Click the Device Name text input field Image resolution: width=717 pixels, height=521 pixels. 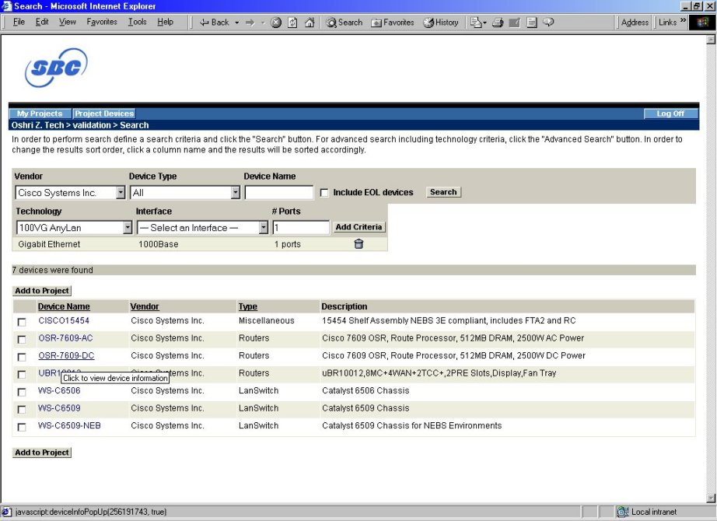point(278,193)
